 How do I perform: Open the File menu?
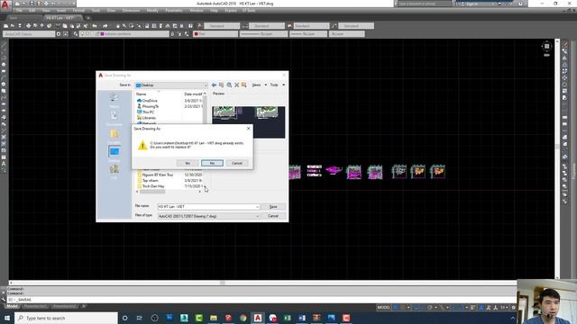pyautogui.click(x=19, y=11)
